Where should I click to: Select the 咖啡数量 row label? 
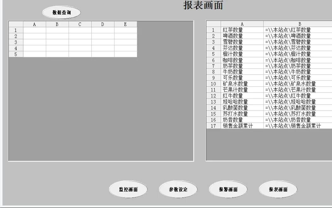click(242, 60)
